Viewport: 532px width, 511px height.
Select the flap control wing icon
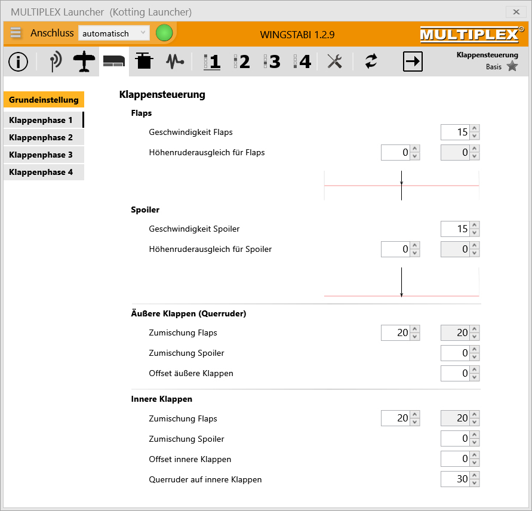pyautogui.click(x=114, y=61)
